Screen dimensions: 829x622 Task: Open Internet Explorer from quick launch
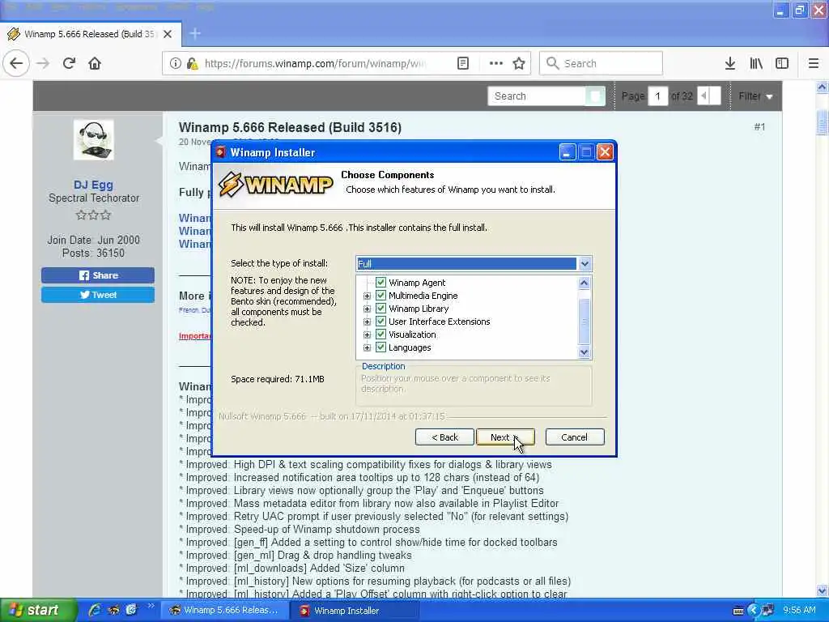pyautogui.click(x=95, y=610)
